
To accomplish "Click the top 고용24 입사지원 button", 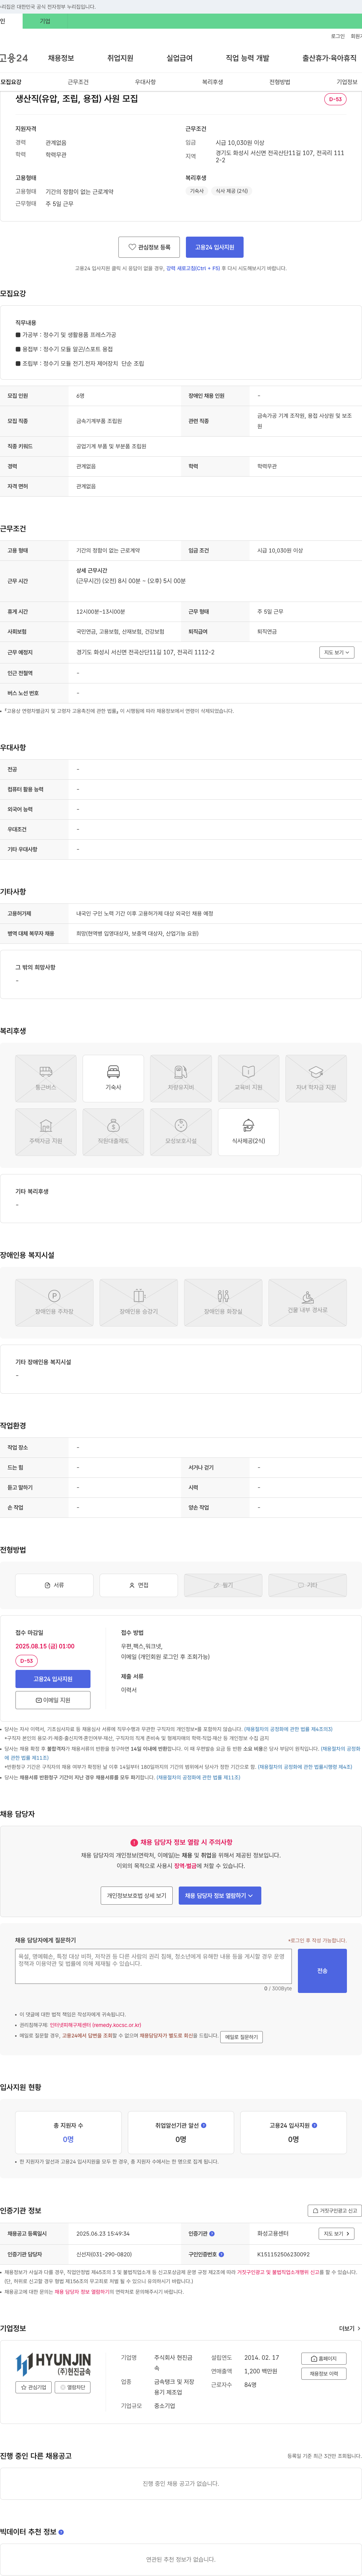I will [x=214, y=247].
